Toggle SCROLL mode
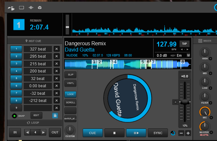Screen dimensions: 217x141 point(70,103)
